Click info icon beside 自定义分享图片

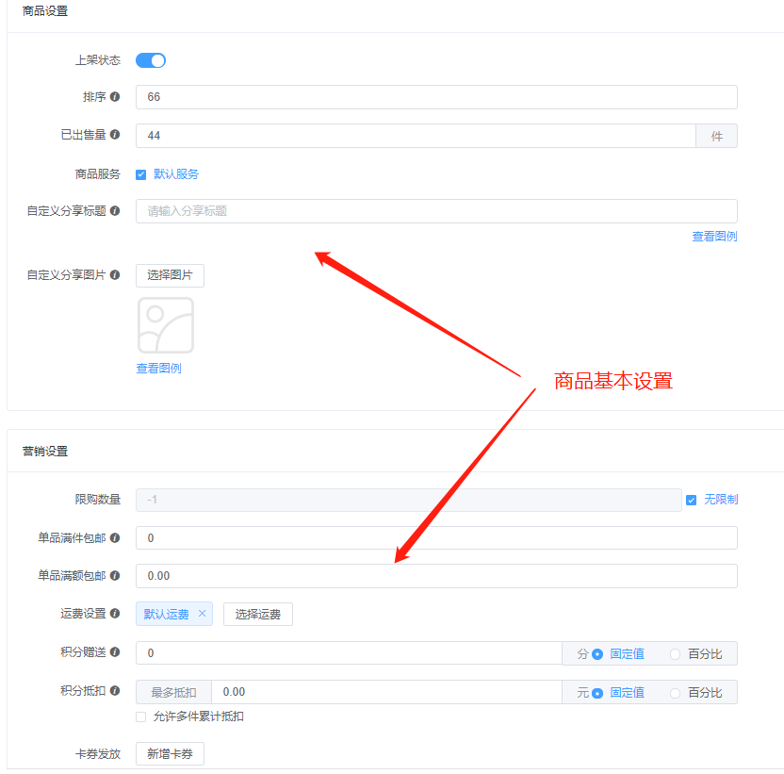(115, 274)
